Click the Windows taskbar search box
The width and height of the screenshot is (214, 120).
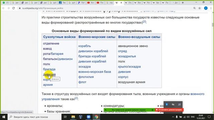tap(34, 117)
